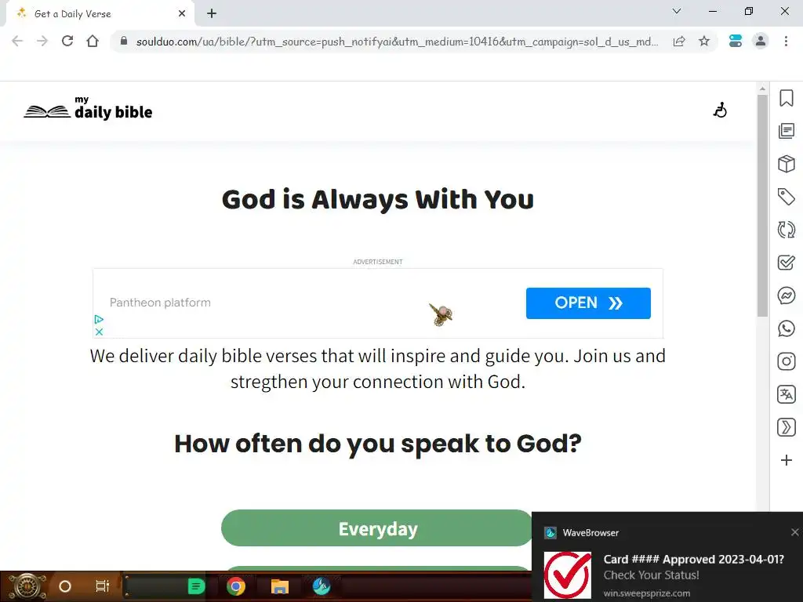Toggle the Wave extension switch icon

[x=736, y=41]
